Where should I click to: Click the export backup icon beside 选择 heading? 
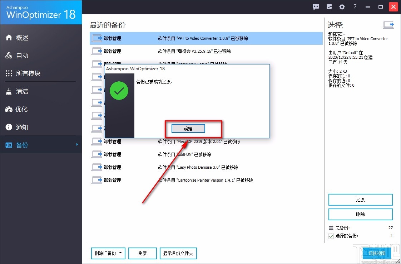388,24
